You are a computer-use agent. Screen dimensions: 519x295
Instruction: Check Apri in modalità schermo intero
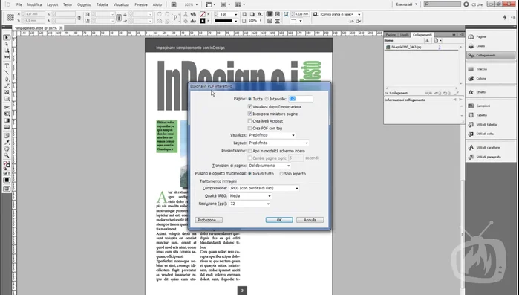tap(250, 151)
